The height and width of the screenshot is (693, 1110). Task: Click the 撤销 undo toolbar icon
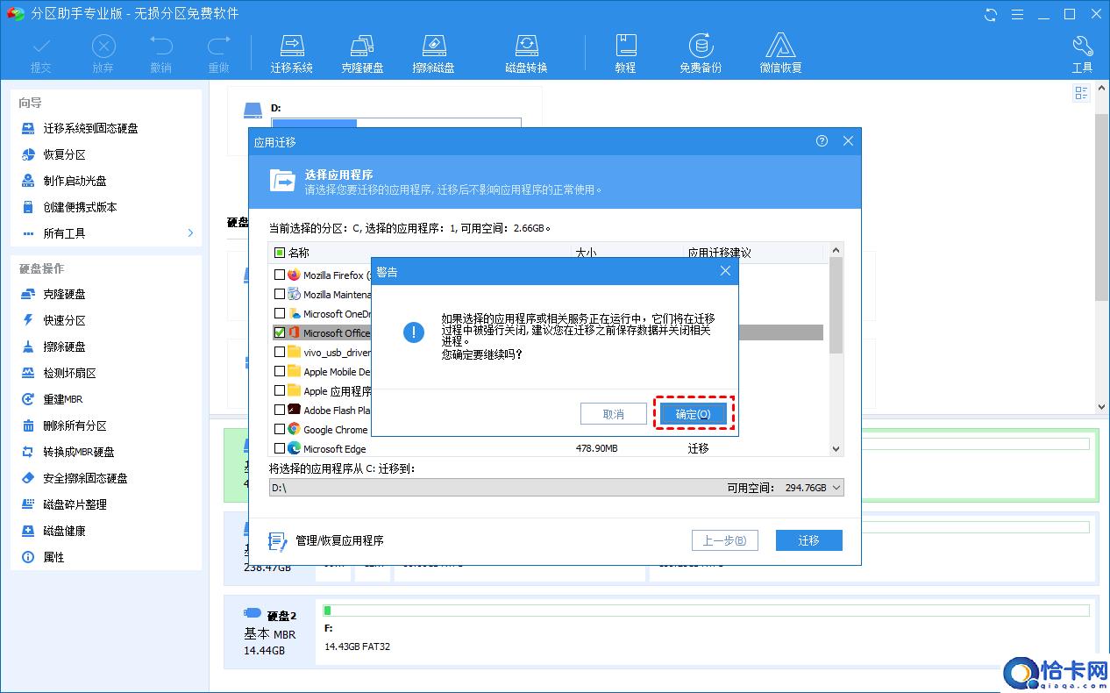click(x=160, y=54)
